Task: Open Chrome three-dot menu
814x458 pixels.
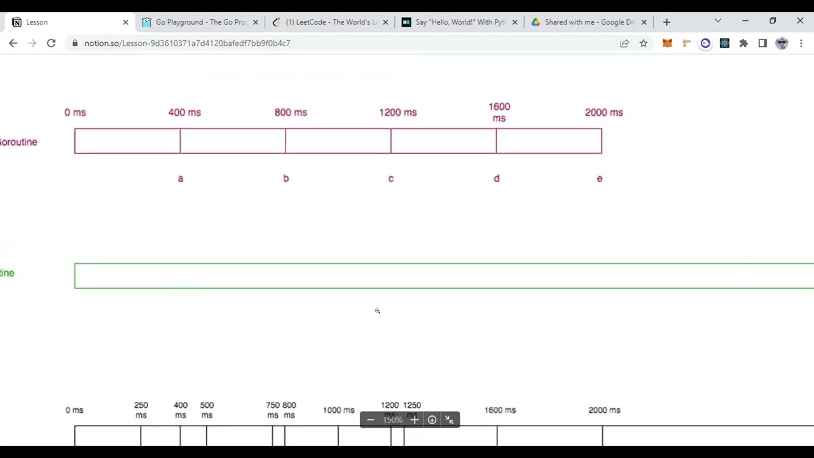Action: pyautogui.click(x=801, y=43)
